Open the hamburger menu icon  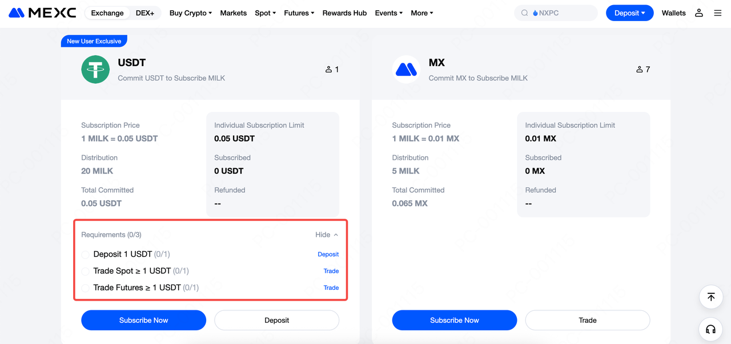(x=718, y=13)
